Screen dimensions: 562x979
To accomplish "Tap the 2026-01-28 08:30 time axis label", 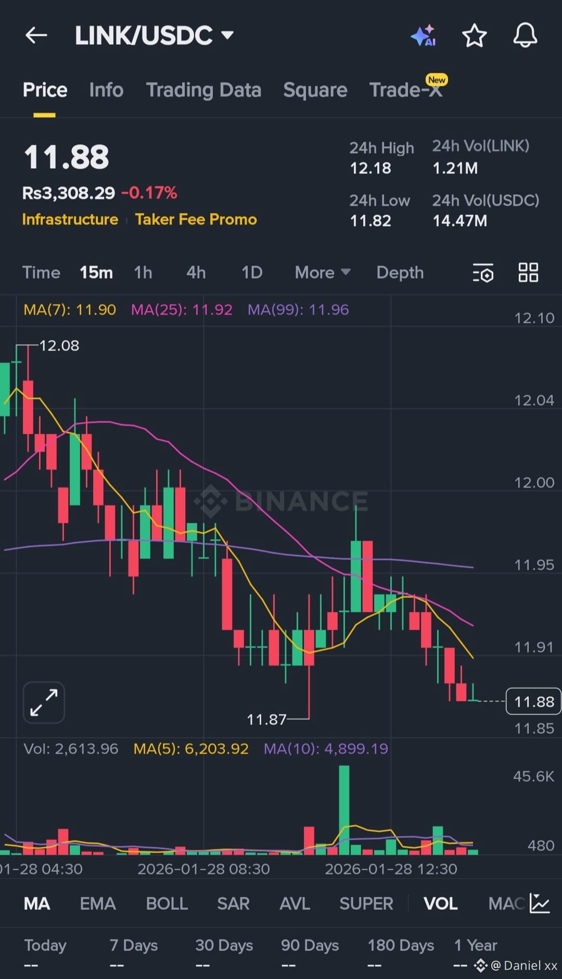I will pyautogui.click(x=203, y=869).
